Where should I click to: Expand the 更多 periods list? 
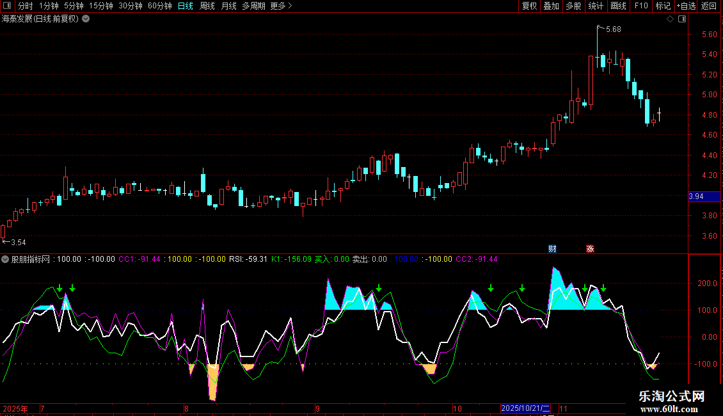point(281,6)
